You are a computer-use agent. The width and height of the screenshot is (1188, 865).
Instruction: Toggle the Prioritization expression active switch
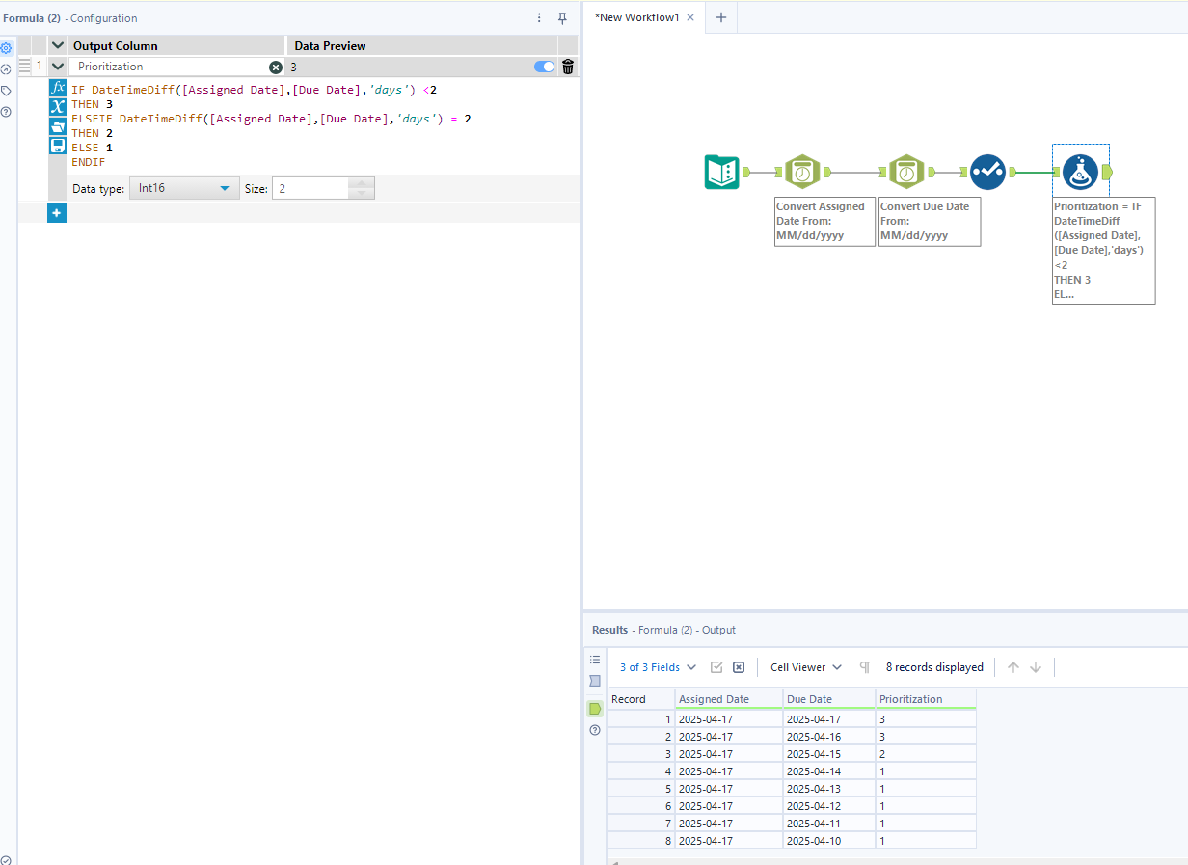543,67
